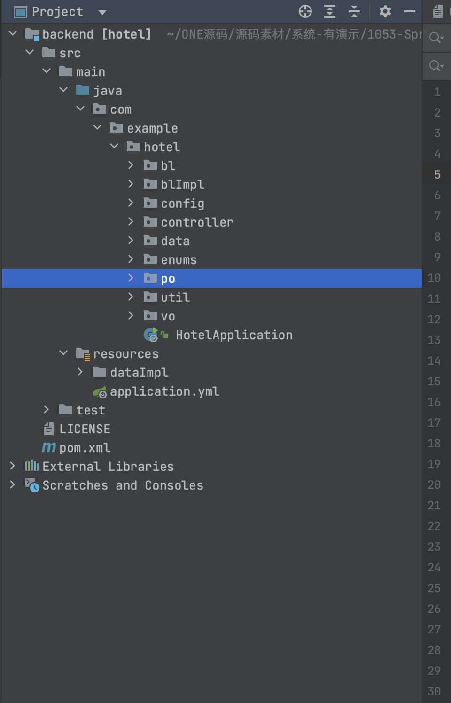Click the Select Opened File crosshair icon

[x=305, y=11]
